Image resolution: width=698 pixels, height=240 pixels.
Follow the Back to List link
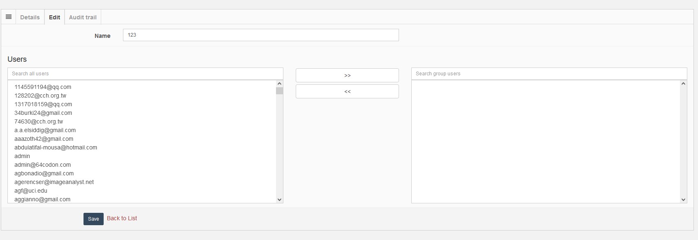point(122,218)
